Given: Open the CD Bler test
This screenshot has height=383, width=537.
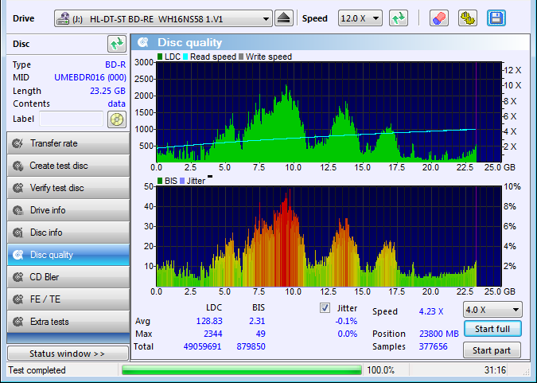Looking at the screenshot, I should (x=68, y=277).
